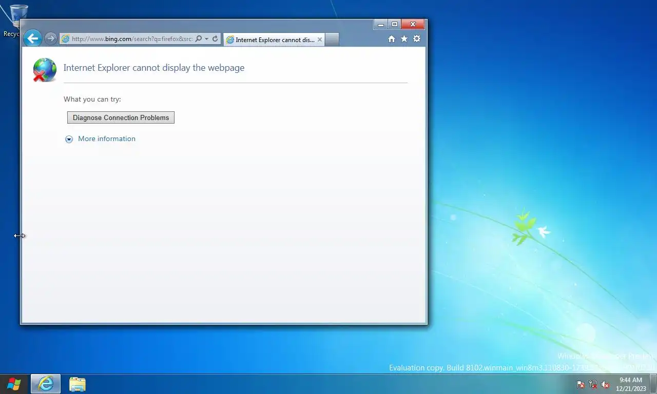Open Favorites with the star icon
The height and width of the screenshot is (394, 657).
[404, 39]
